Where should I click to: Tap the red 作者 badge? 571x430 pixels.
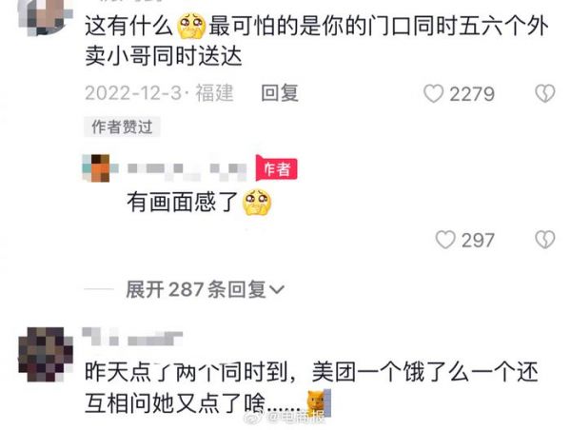pyautogui.click(x=276, y=168)
